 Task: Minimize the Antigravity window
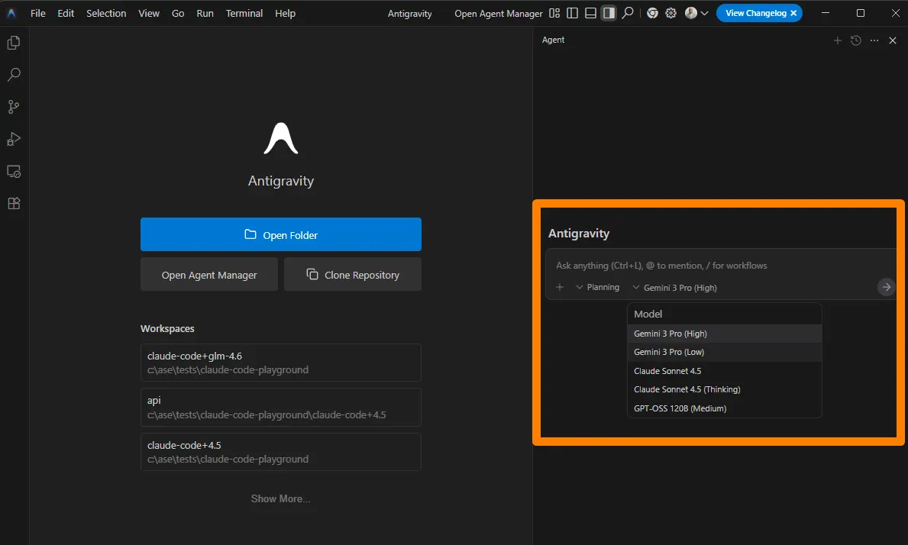pyautogui.click(x=826, y=13)
